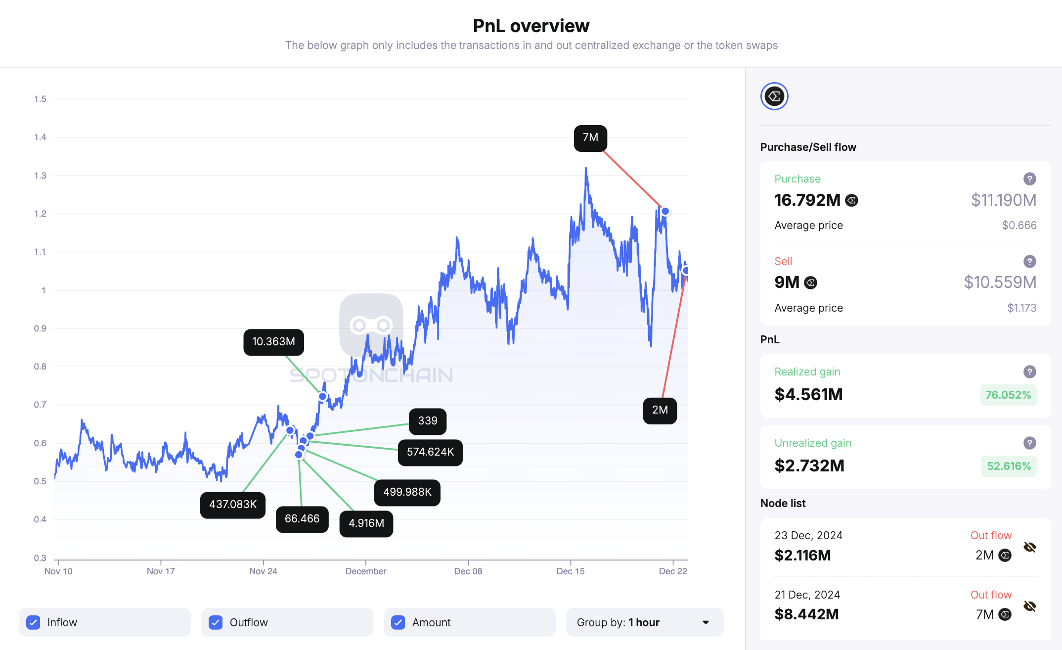Click the 76.052% realized gain badge
Viewport: 1062px width, 650px height.
[1008, 395]
